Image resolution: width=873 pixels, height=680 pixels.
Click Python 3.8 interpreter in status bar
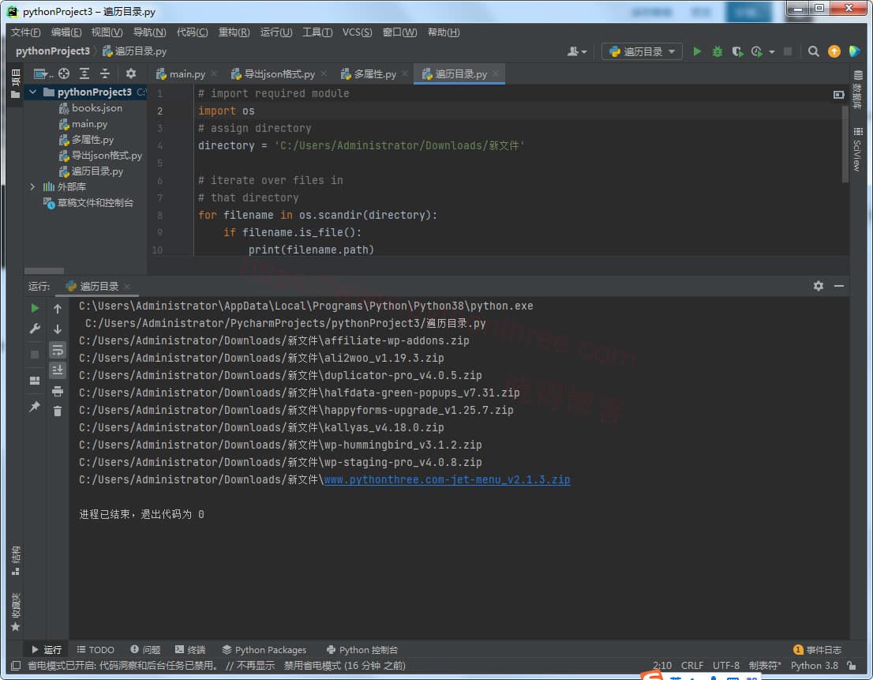pos(814,666)
